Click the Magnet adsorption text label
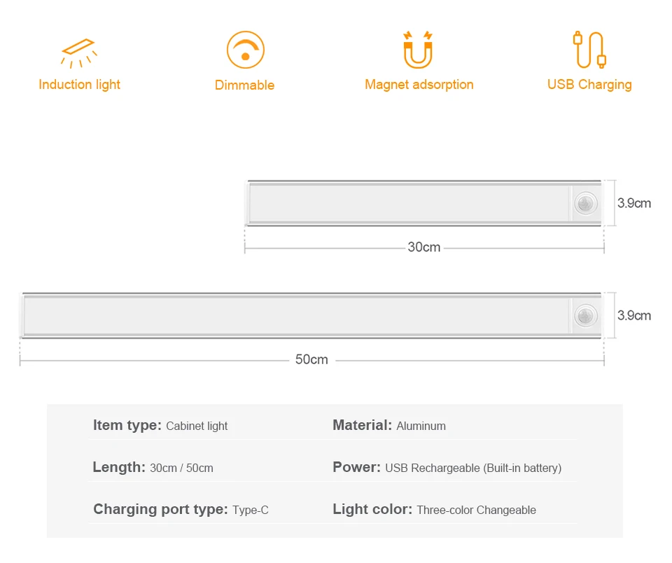 click(x=419, y=85)
